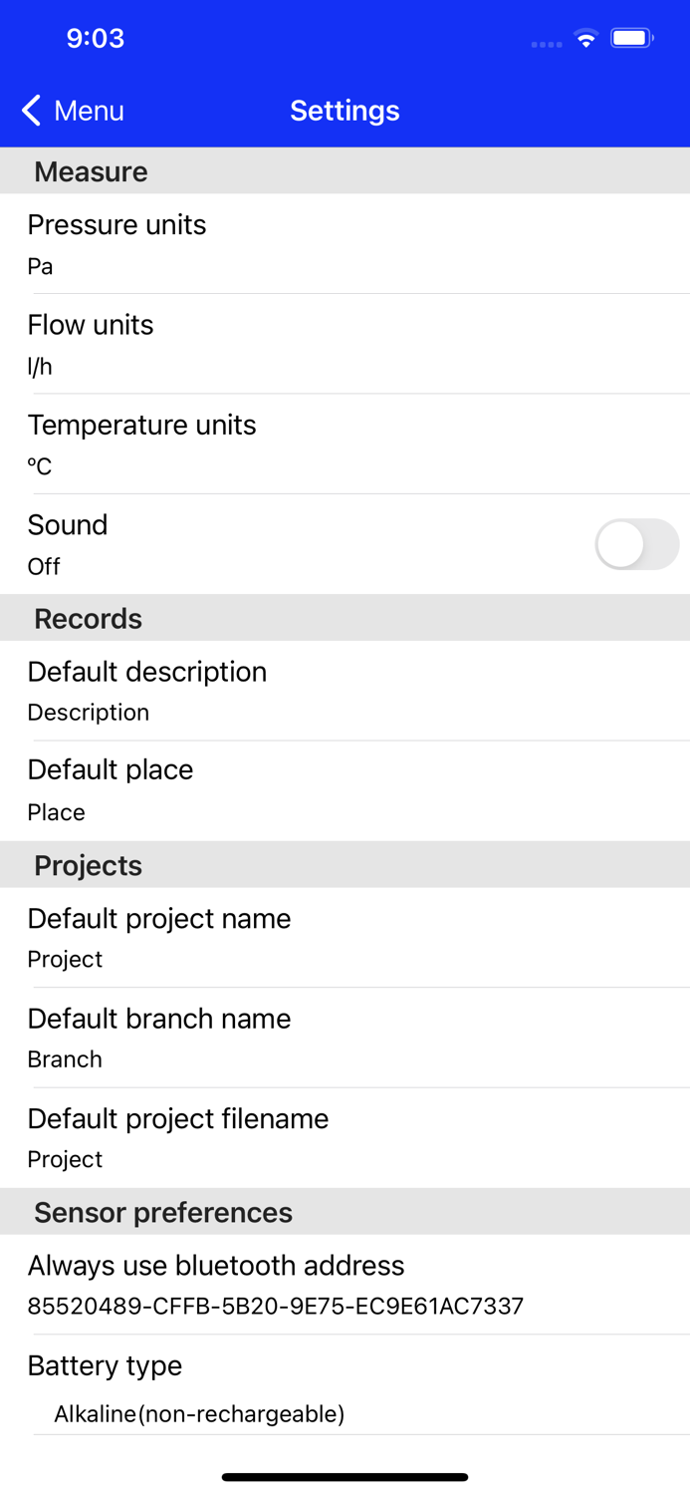Tap the Sensor preferences section header

coord(163,1212)
